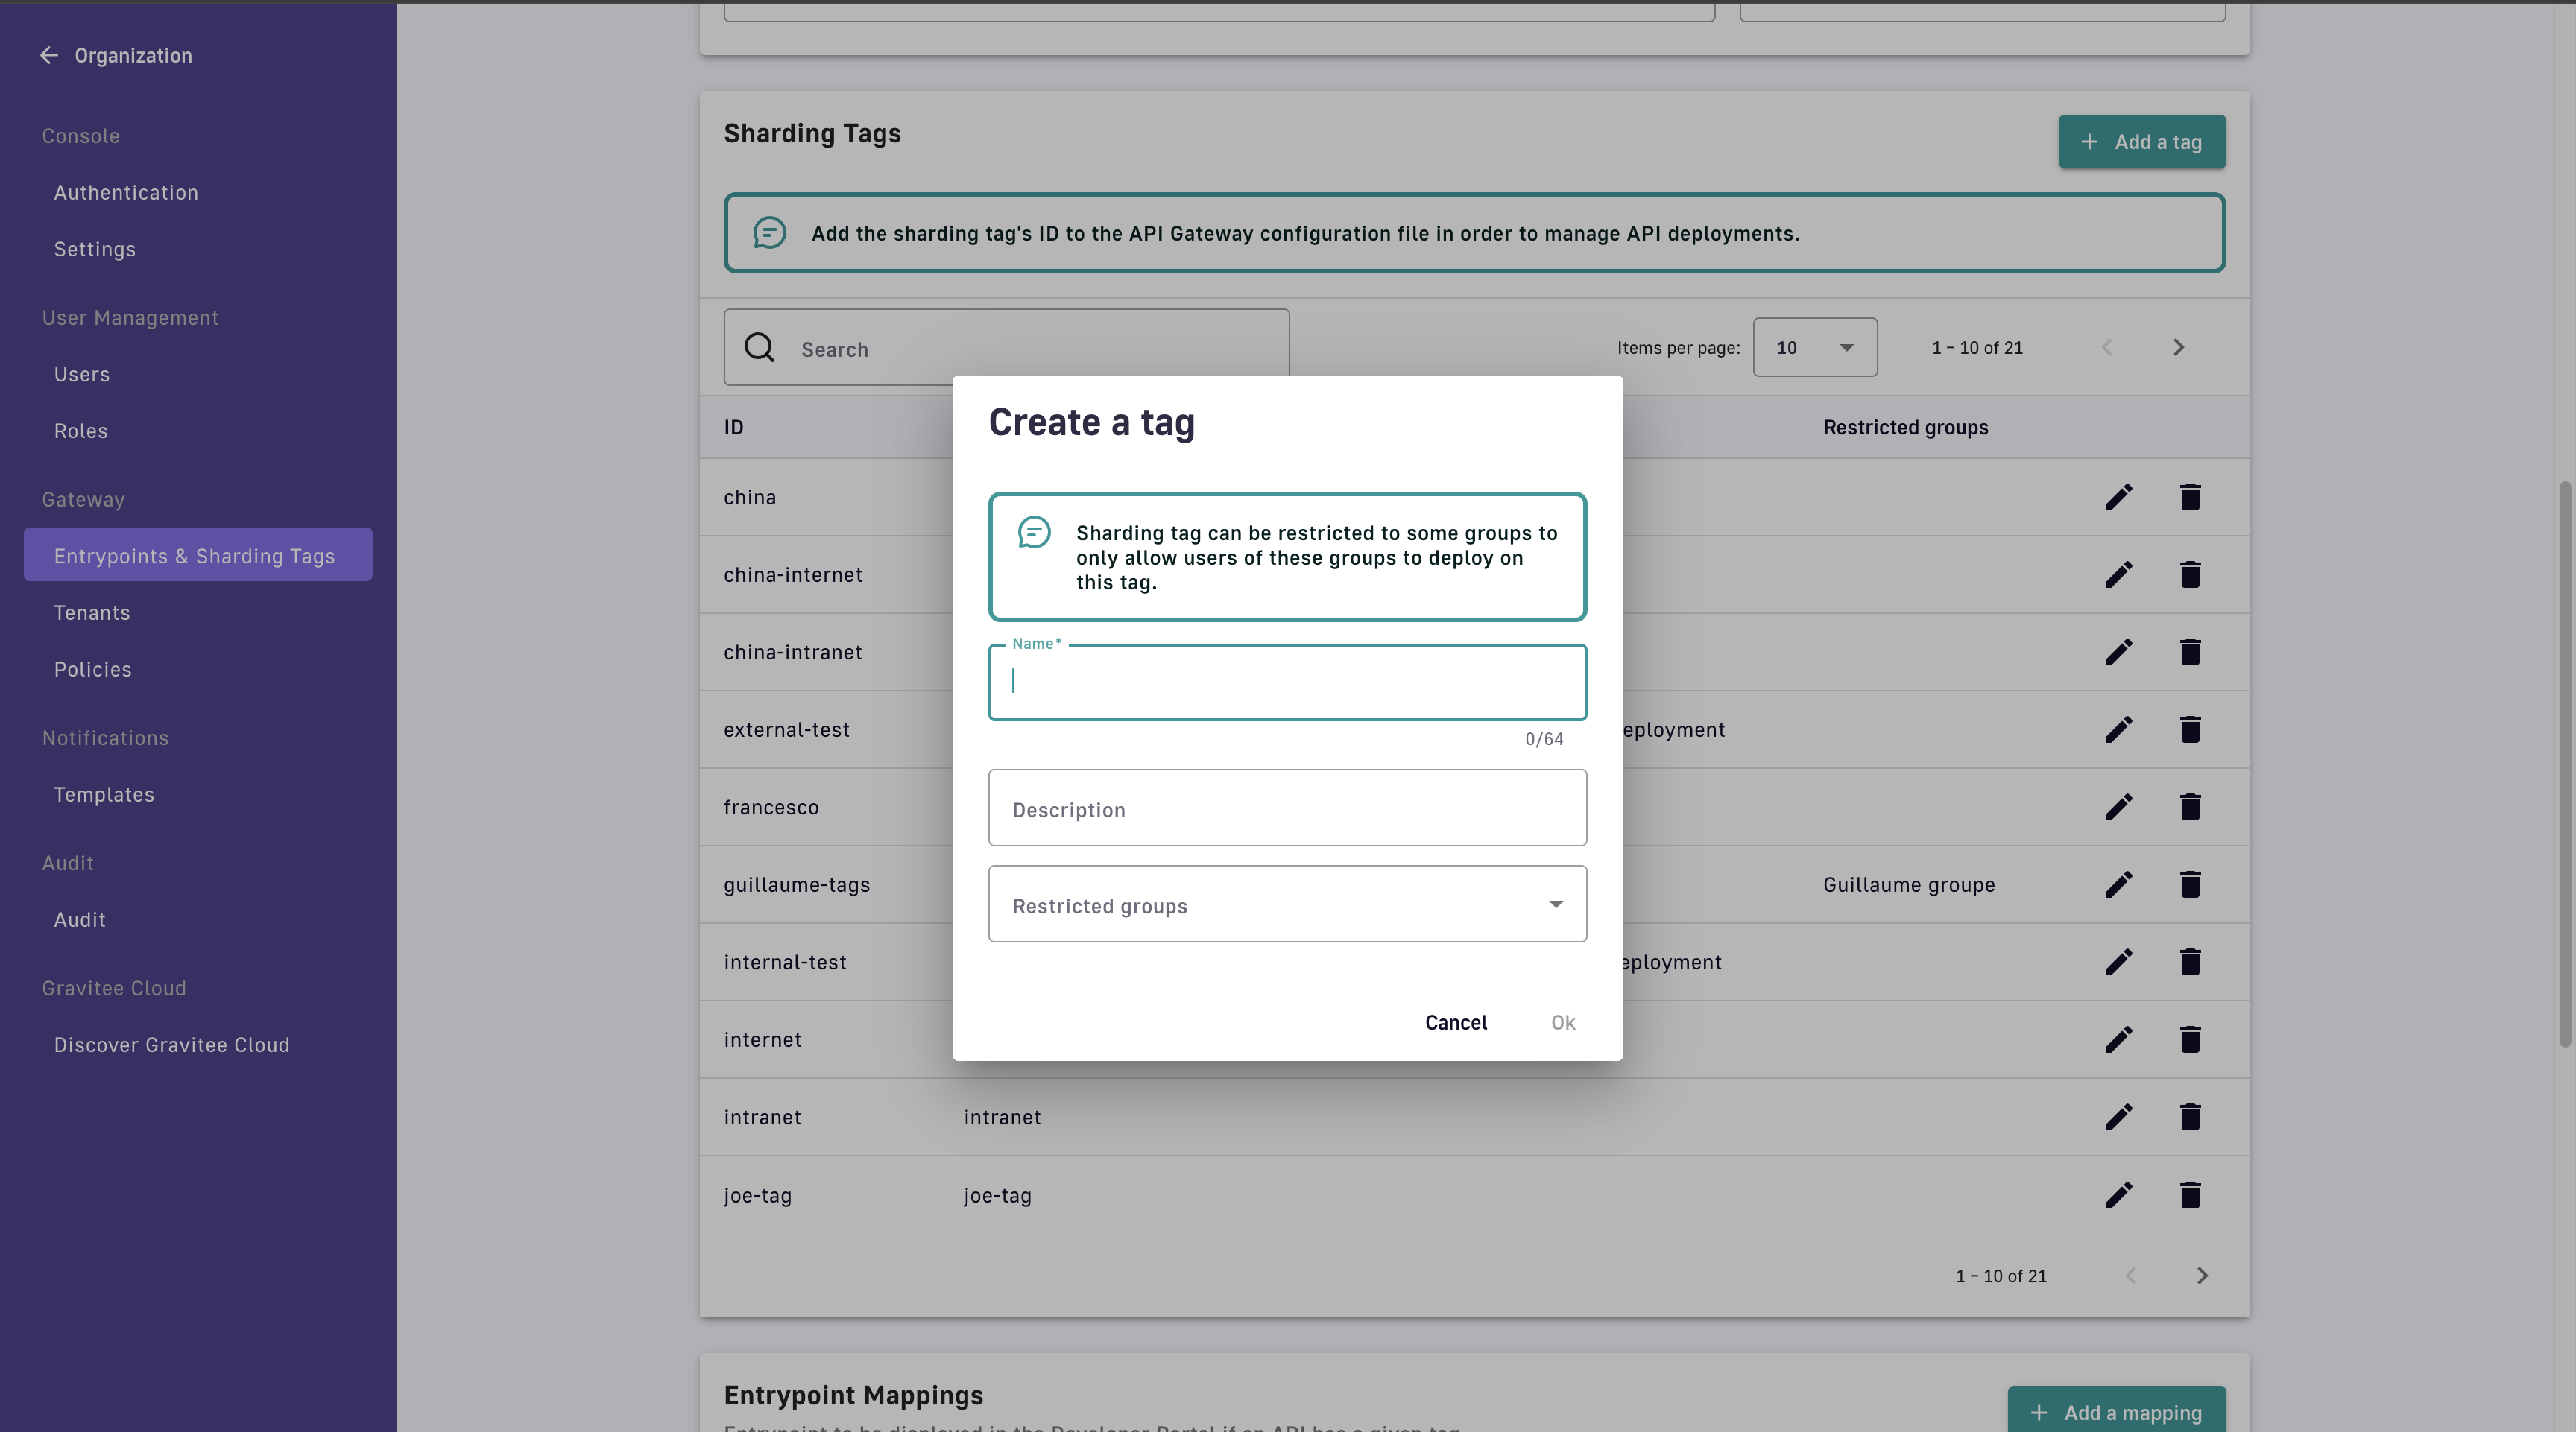Go to next page at top paginator
This screenshot has width=2576, height=1432.
[x=2178, y=348]
